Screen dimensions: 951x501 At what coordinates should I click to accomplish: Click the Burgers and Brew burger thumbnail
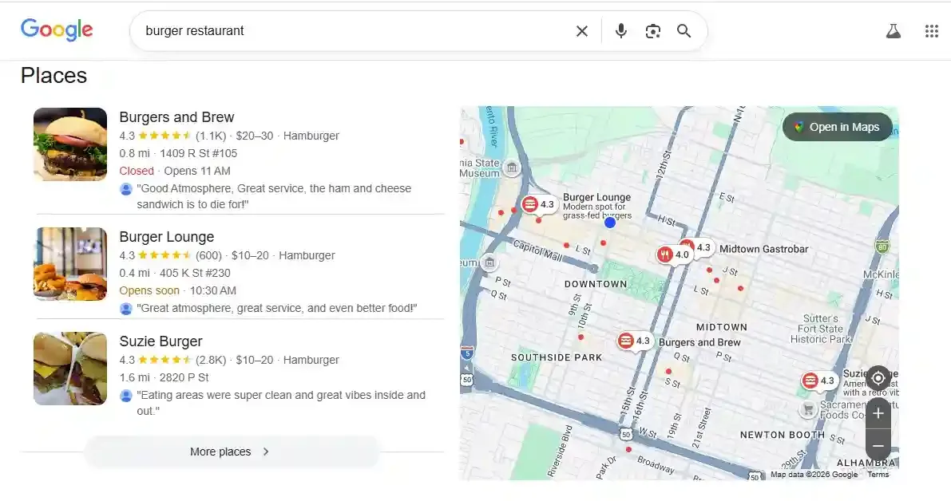(69, 144)
